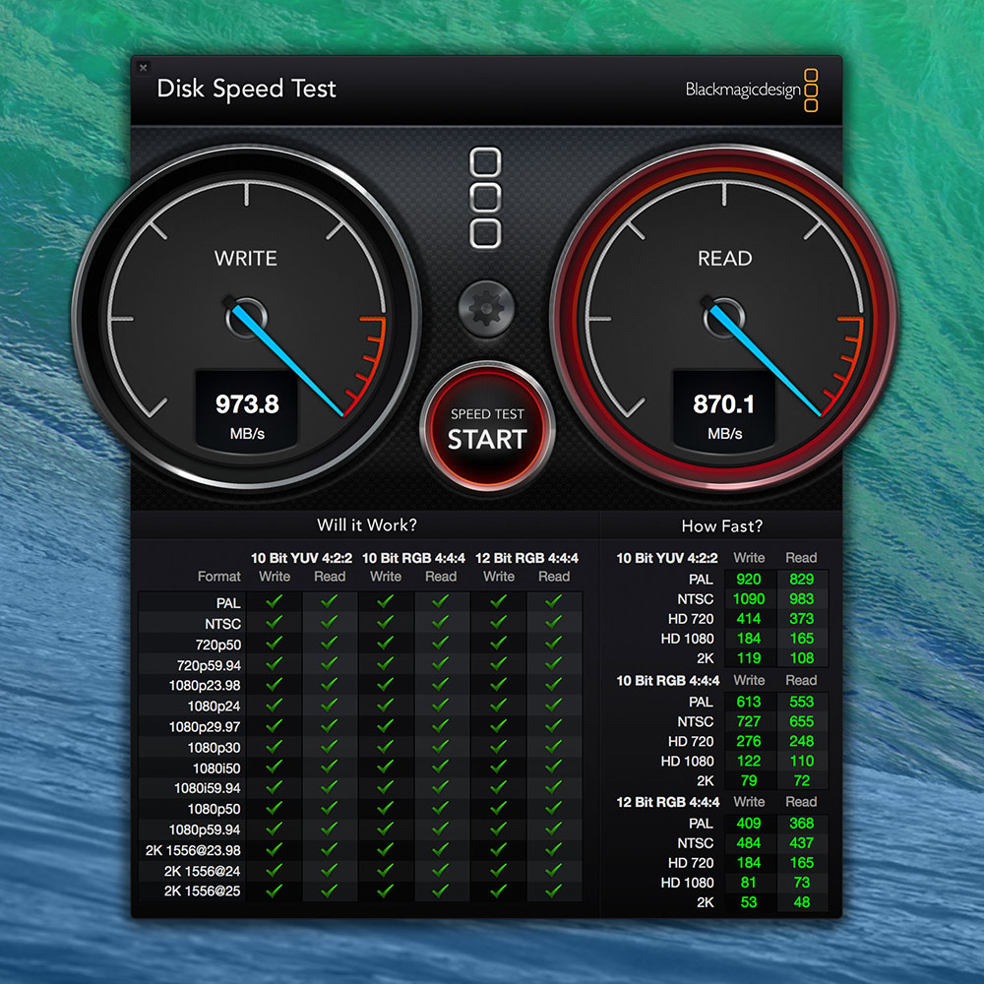This screenshot has width=984, height=984.
Task: Click 720p50 row 10 Bit RGB write checkmark
Action: click(386, 643)
